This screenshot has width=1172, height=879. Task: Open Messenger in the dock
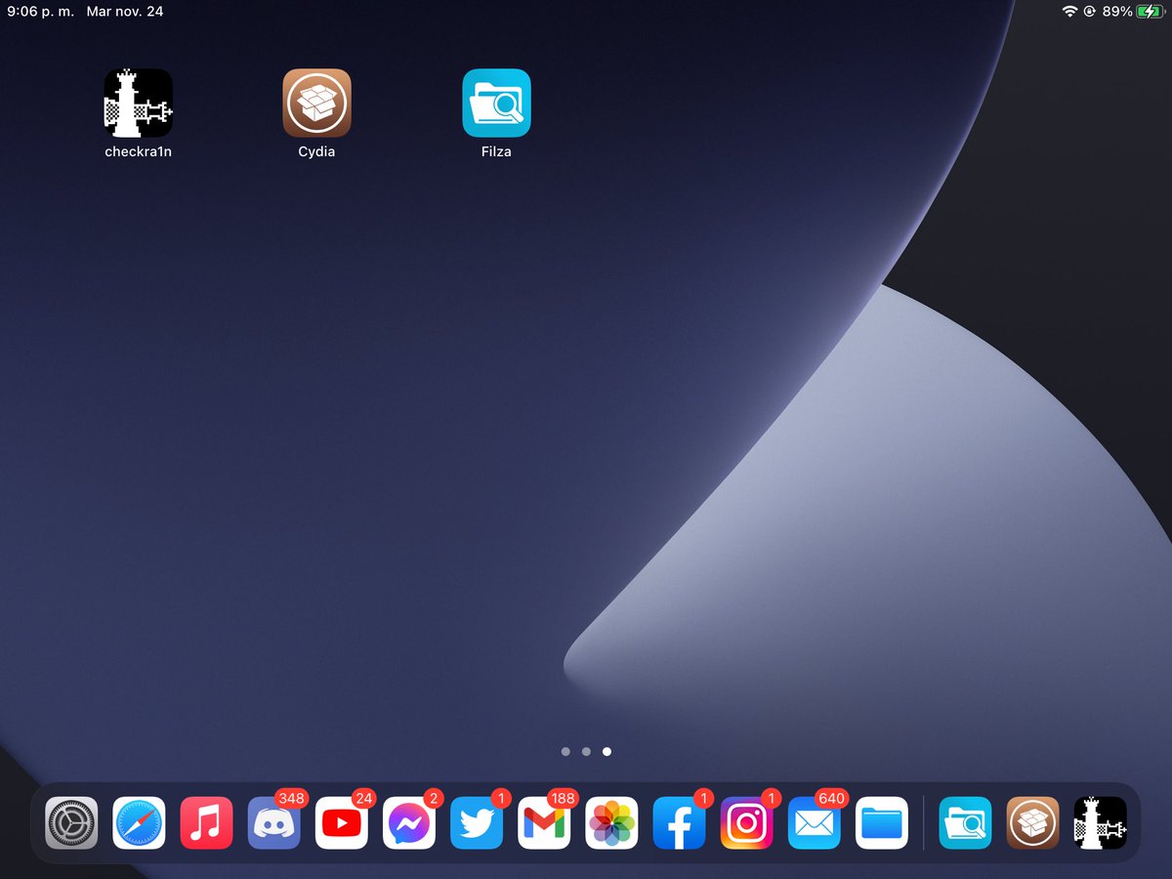(x=408, y=823)
